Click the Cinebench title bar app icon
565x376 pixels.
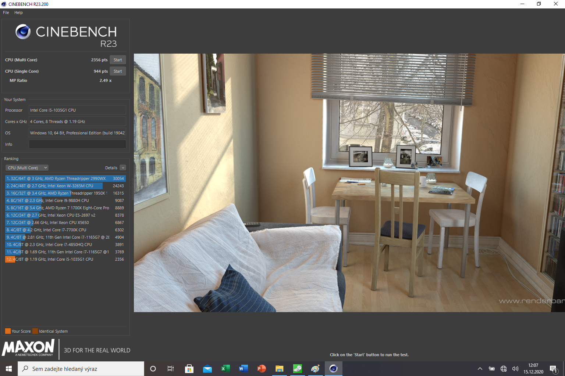pyautogui.click(x=4, y=4)
